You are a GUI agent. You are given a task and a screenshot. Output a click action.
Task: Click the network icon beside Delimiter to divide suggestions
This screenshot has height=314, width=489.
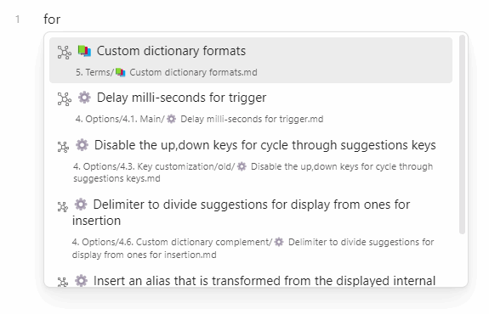(63, 206)
